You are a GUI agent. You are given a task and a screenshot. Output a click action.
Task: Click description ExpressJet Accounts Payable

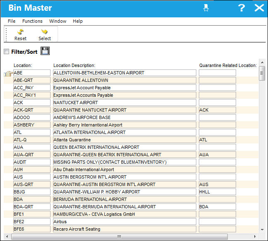click(125, 95)
